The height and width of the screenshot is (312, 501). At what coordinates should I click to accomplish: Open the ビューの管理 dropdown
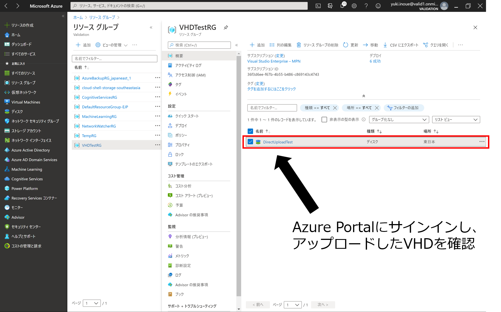pos(112,45)
